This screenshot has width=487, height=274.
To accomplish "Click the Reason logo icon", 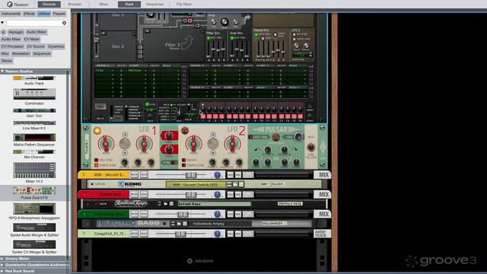I will [x=10, y=5].
